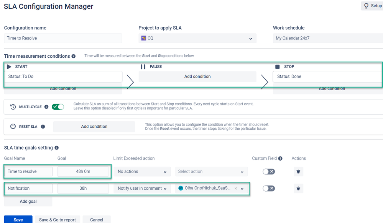Add a condition under PAUSE

(197, 77)
